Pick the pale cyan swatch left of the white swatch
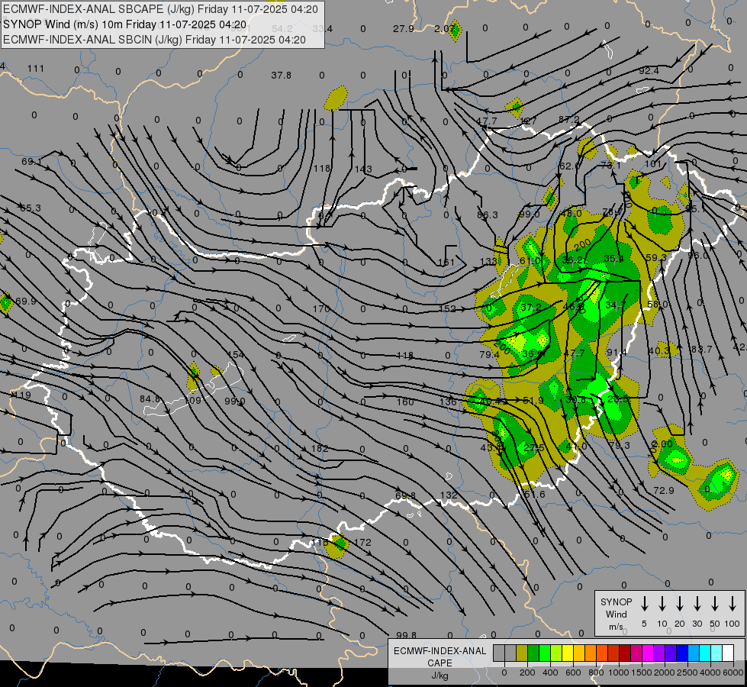Viewport: 747px width, 687px height. pos(716,653)
